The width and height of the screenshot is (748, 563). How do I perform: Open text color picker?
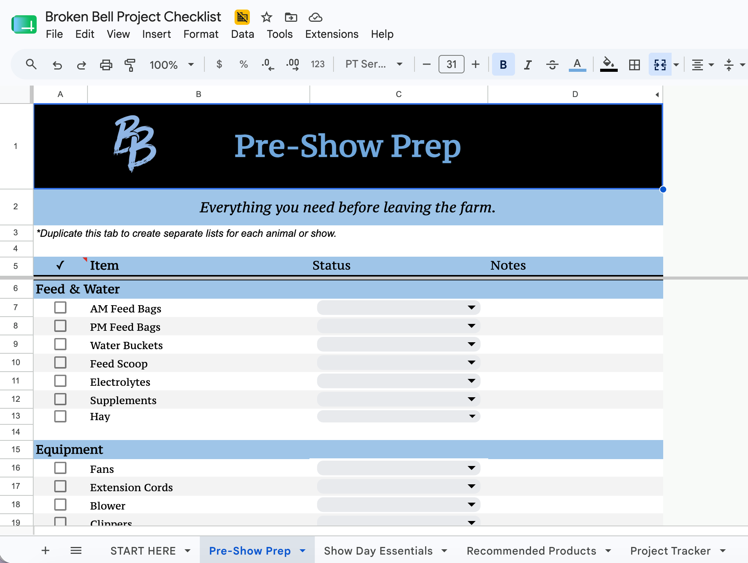click(577, 65)
